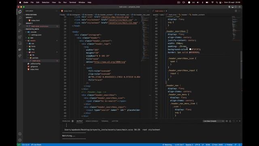Open the Run and Debug view
The width and height of the screenshot is (259, 146).
pyautogui.click(x=20, y=31)
